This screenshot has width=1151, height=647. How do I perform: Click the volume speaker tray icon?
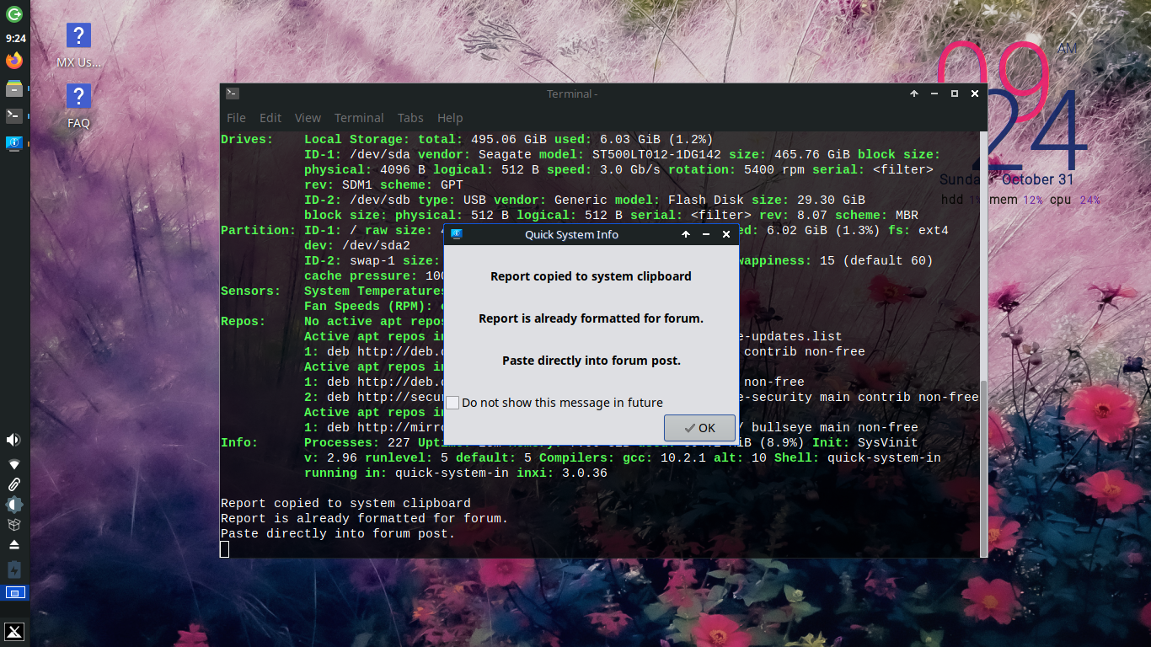(x=14, y=440)
